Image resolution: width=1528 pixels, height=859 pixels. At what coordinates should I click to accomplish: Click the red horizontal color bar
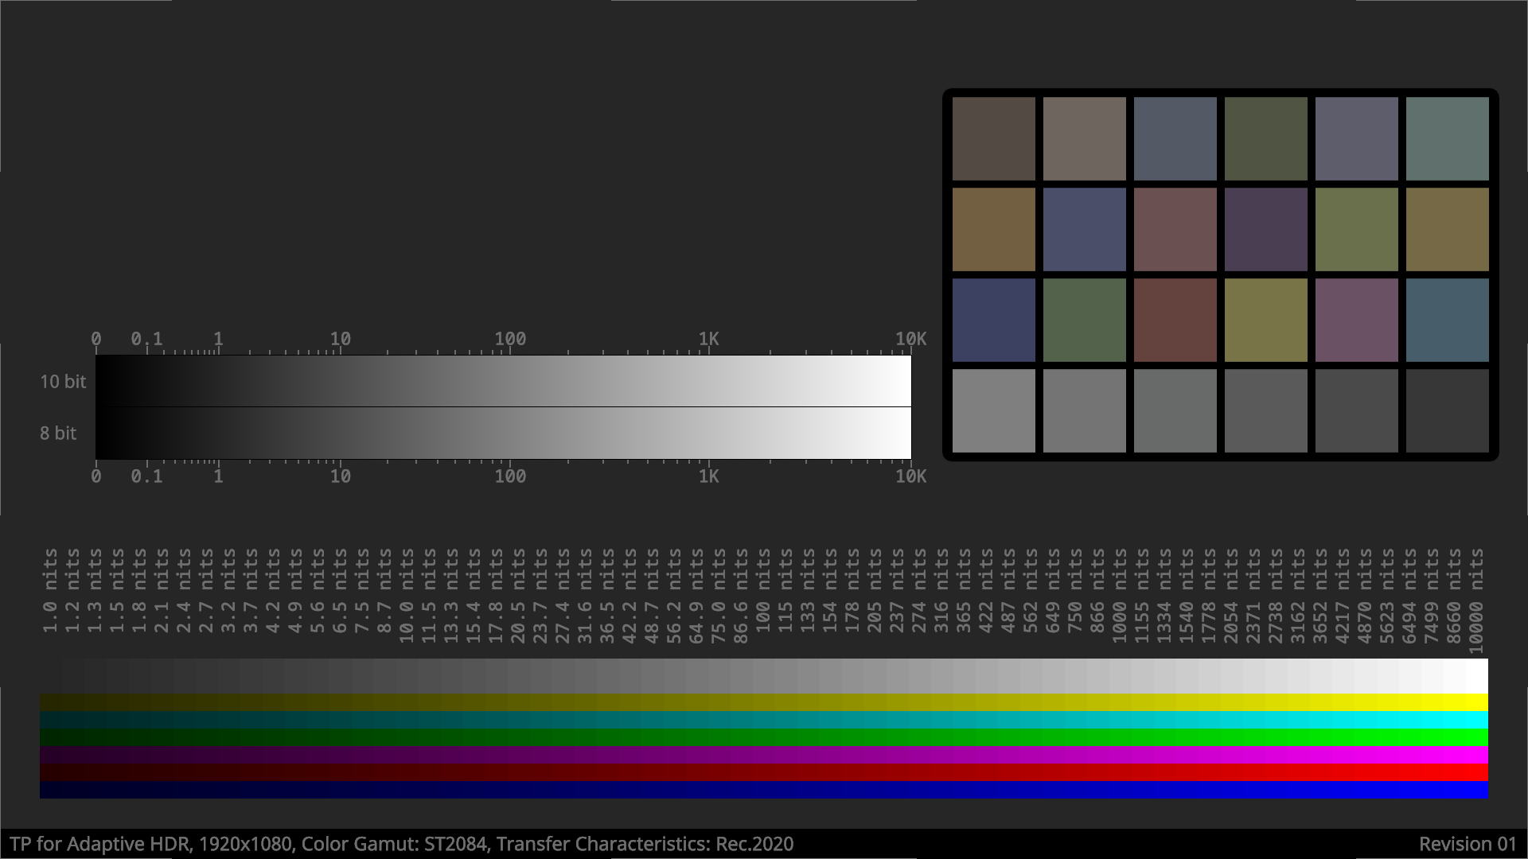point(764,772)
